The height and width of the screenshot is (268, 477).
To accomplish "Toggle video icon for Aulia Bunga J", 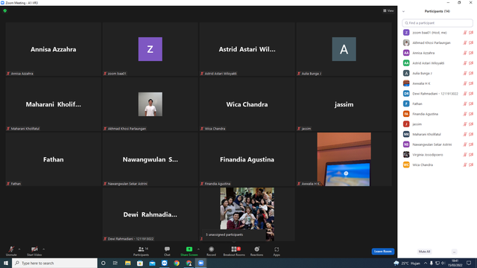I will point(471,73).
